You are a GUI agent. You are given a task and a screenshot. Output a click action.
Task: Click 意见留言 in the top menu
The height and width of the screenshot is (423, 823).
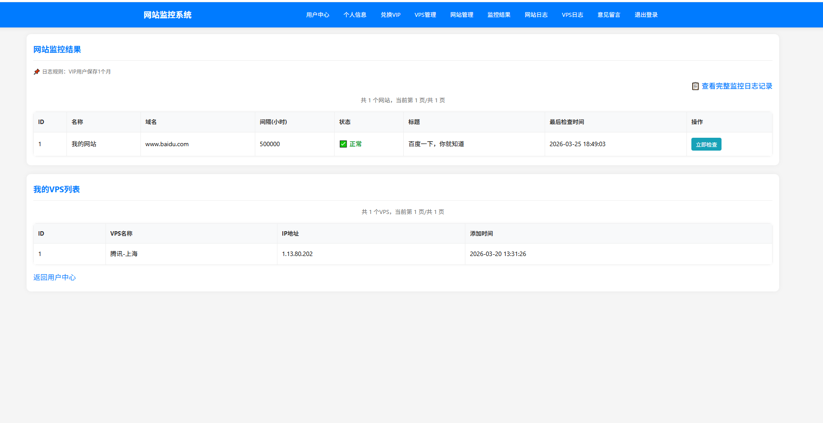tap(608, 15)
